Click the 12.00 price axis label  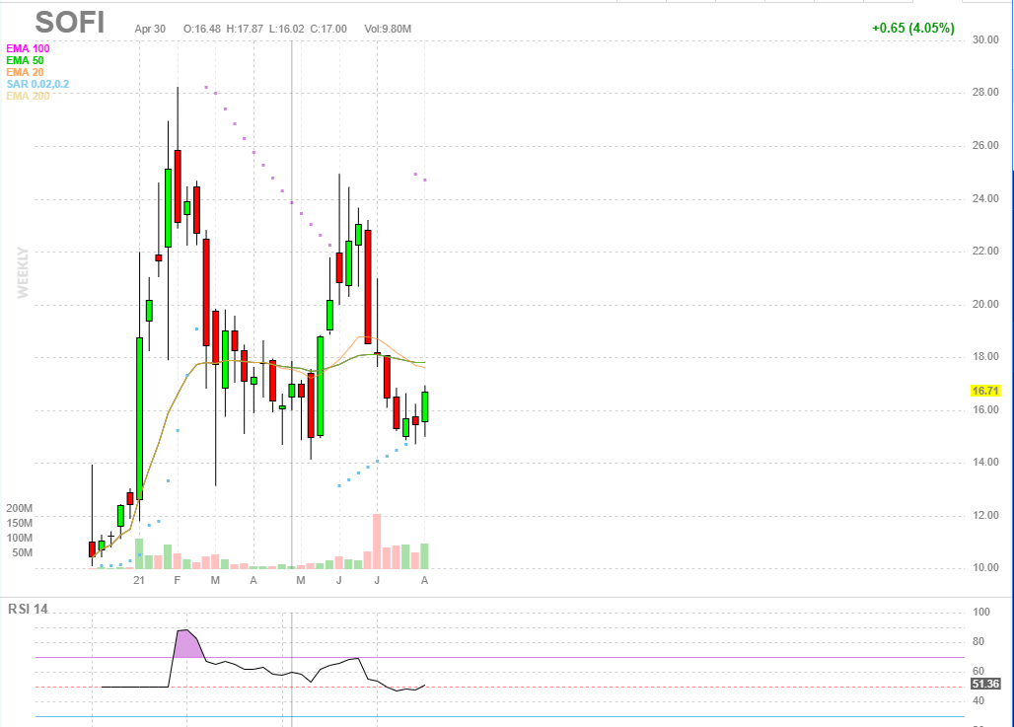pos(985,516)
